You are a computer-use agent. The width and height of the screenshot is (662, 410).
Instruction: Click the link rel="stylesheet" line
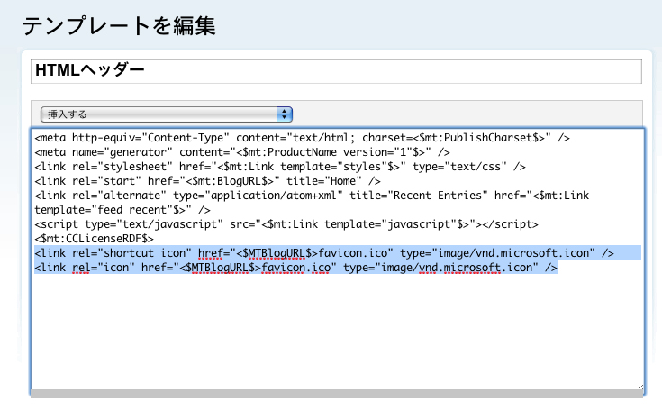tap(280, 167)
